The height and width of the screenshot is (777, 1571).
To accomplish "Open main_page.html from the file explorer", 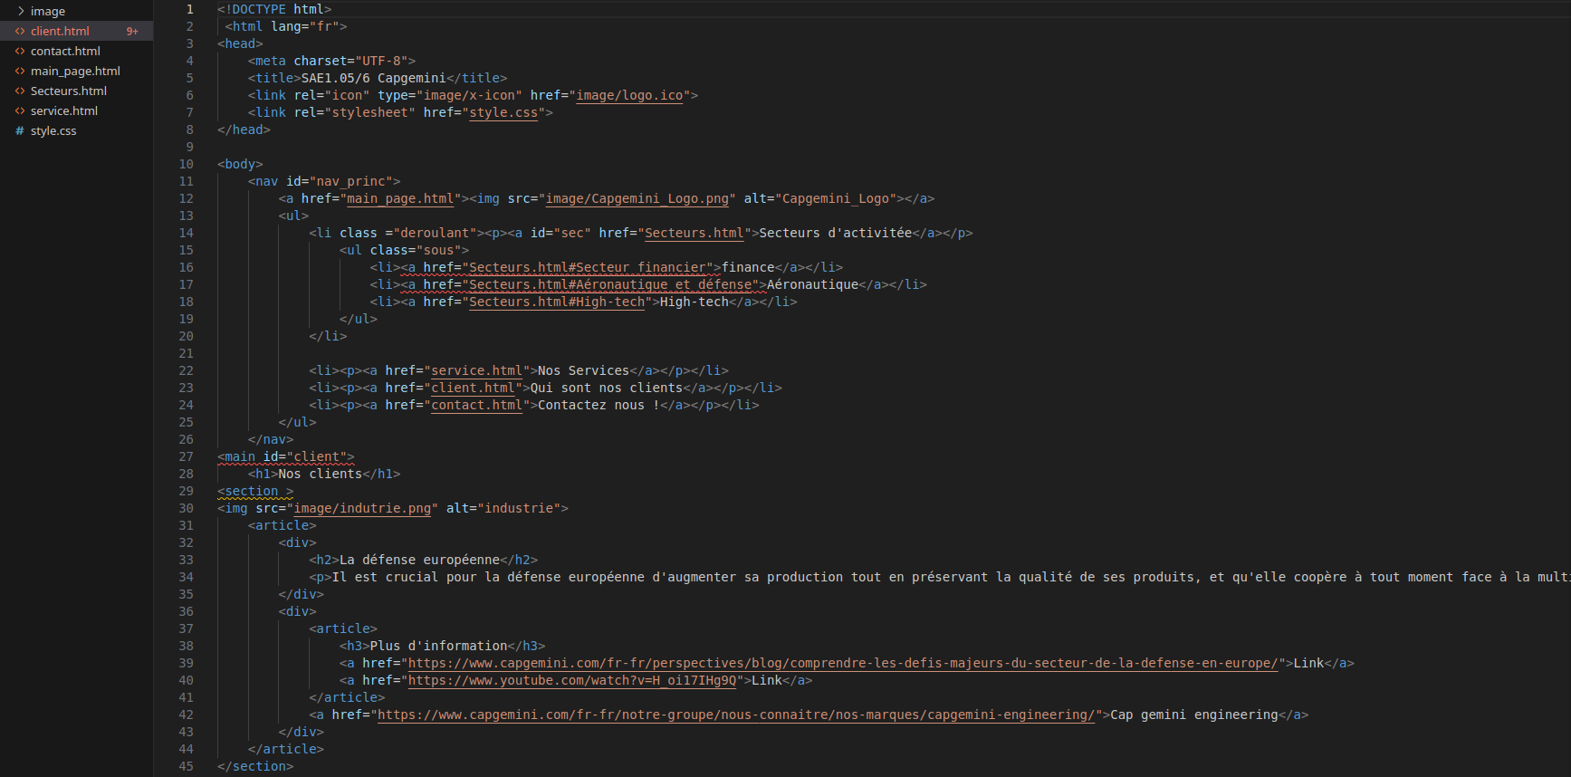I will (75, 71).
